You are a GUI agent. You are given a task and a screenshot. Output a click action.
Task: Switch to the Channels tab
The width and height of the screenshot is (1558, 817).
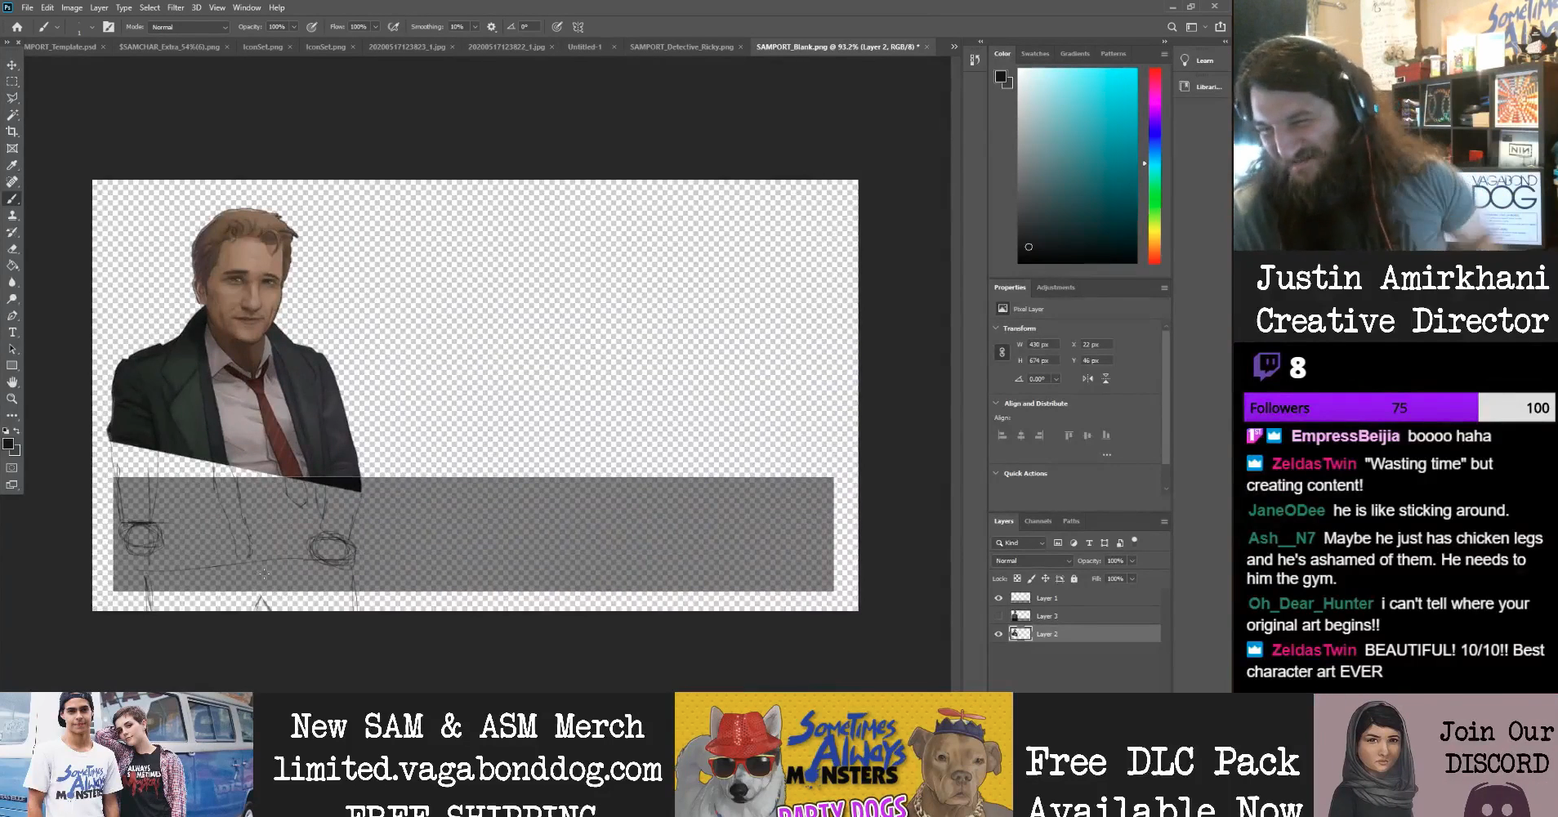1038,521
